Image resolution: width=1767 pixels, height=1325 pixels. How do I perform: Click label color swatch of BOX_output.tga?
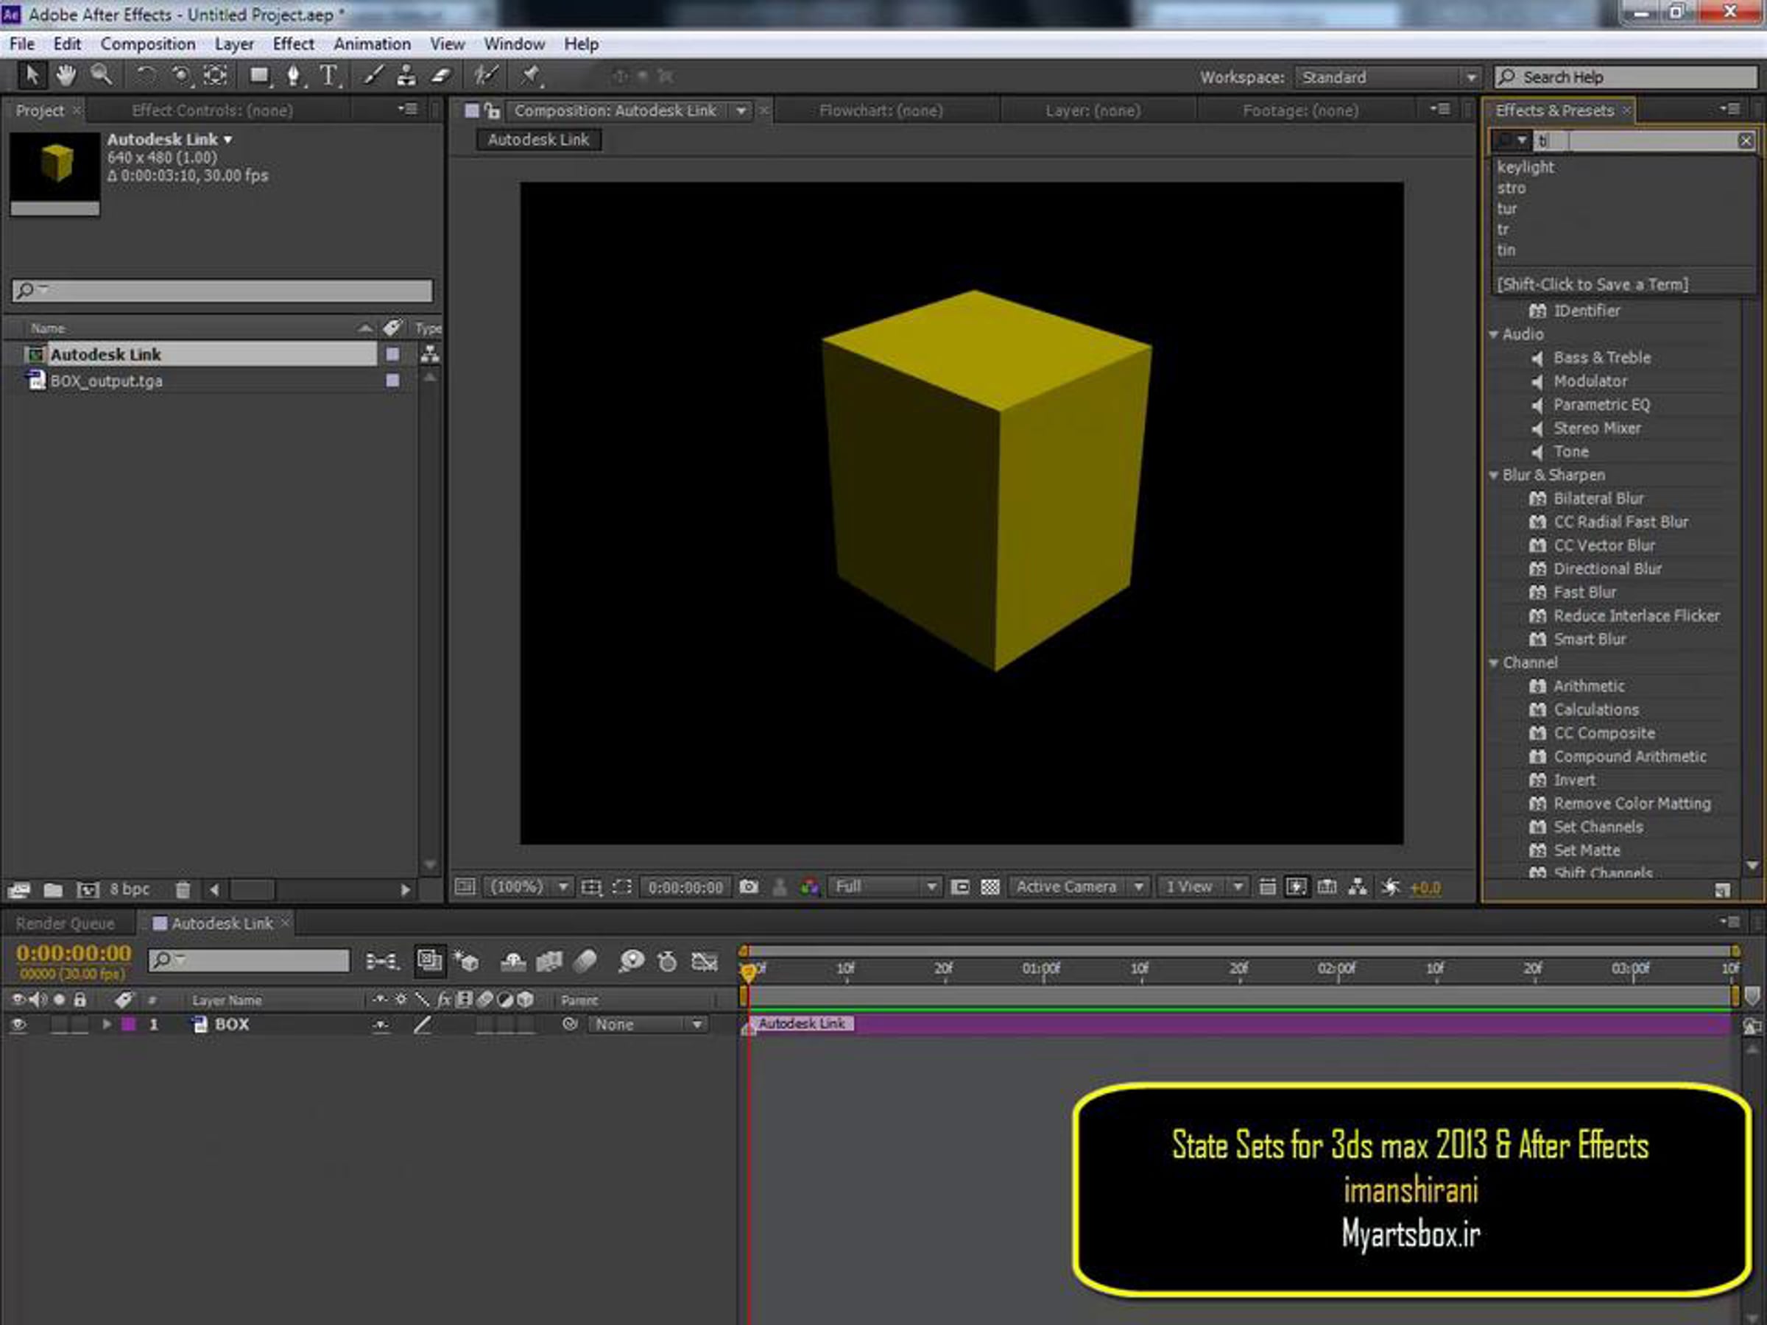[392, 381]
